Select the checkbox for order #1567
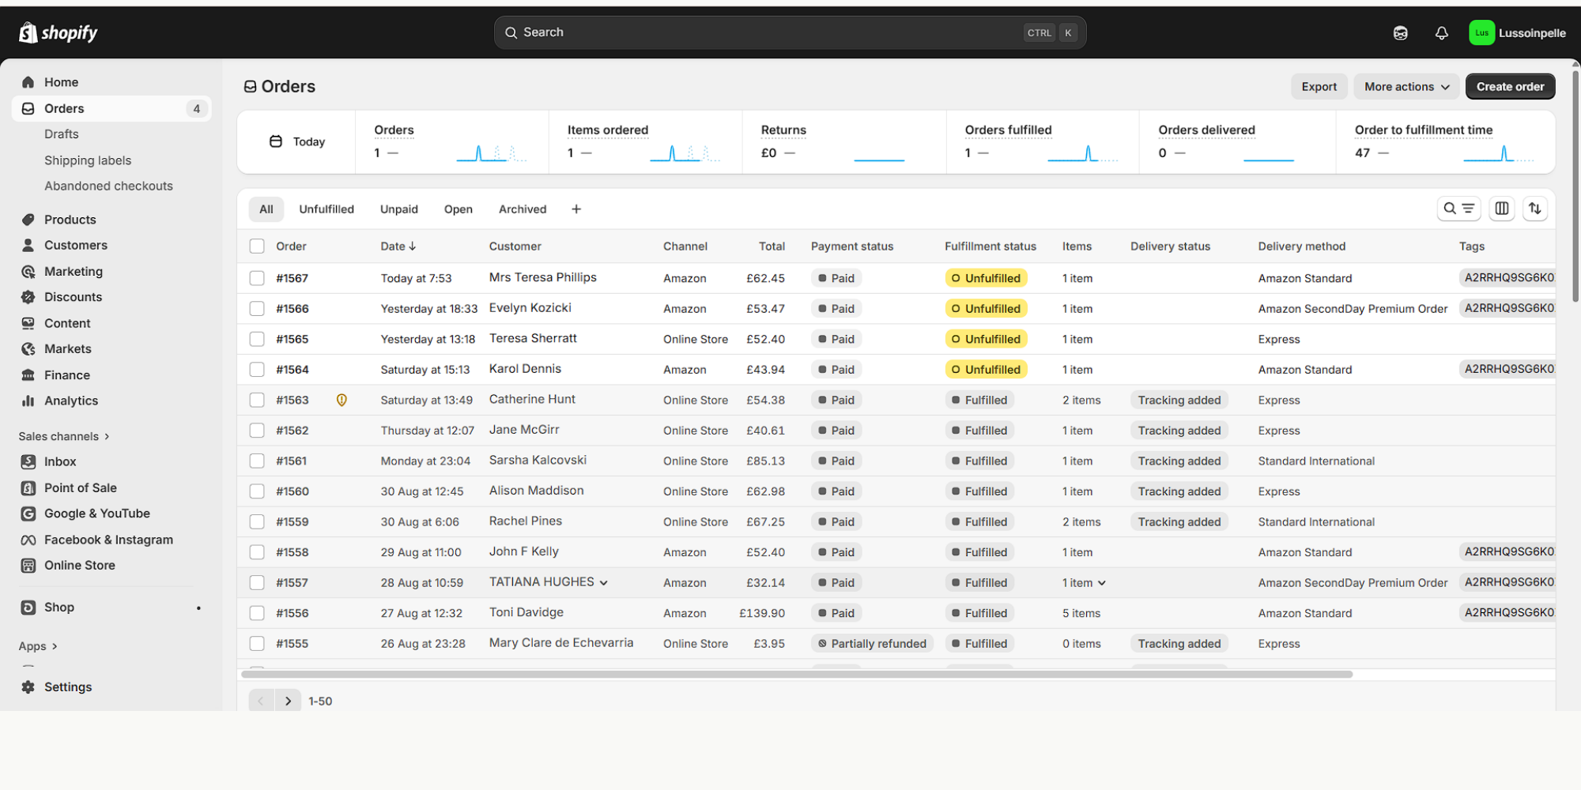 (257, 278)
